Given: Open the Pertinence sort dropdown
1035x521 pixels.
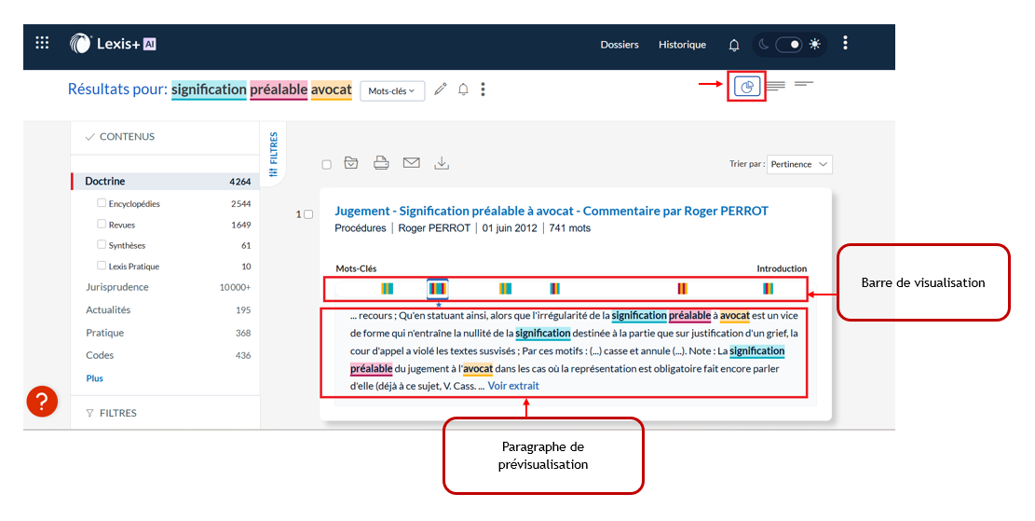Looking at the screenshot, I should (x=799, y=164).
